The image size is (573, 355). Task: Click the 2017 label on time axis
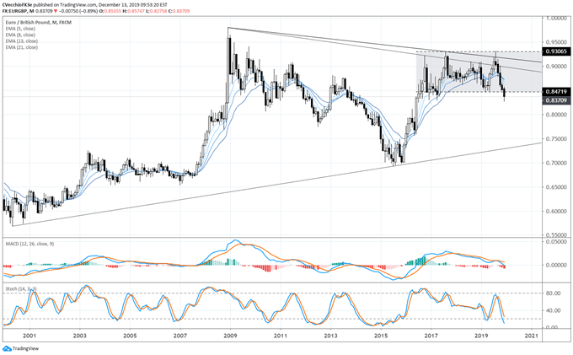point(431,336)
